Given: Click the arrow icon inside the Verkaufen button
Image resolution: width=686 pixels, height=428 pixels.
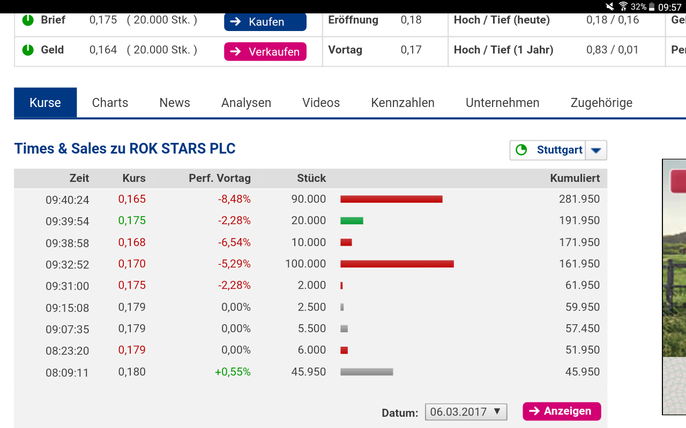Looking at the screenshot, I should point(236,52).
